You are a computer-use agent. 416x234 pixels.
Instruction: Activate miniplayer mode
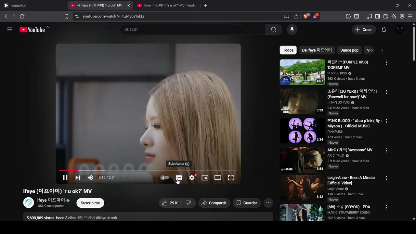205,178
